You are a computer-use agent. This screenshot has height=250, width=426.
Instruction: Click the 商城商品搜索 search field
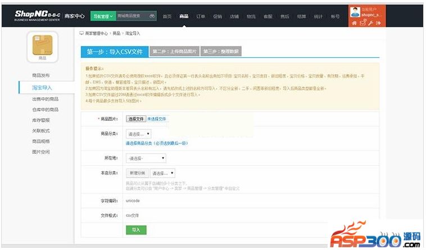pos(132,16)
